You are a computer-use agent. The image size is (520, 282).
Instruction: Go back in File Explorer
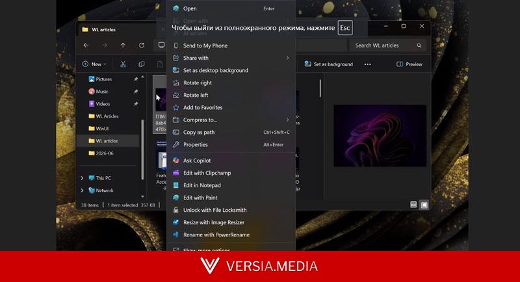coord(86,45)
